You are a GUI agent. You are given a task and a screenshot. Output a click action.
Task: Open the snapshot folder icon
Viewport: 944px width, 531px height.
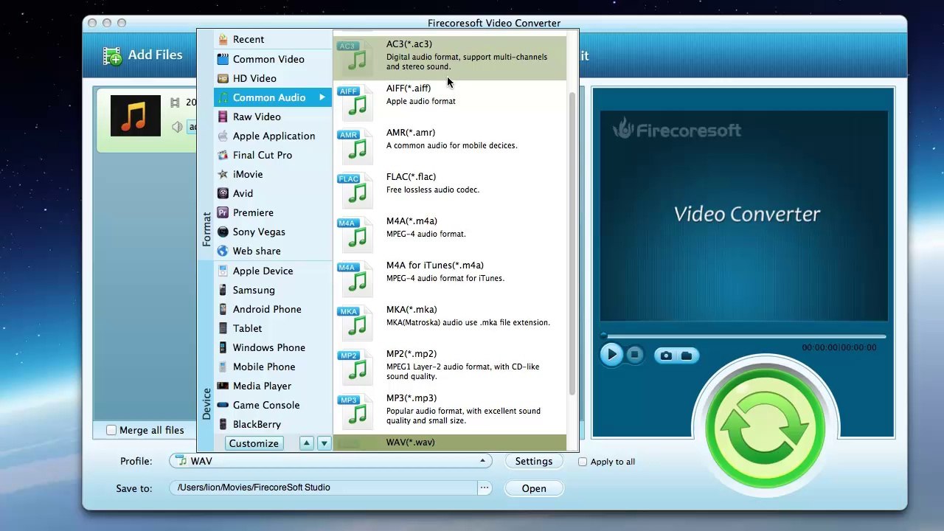687,355
